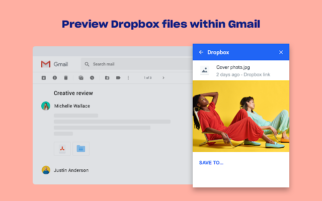The width and height of the screenshot is (322, 201).
Task: Go back in the Dropbox panel
Action: pos(201,52)
